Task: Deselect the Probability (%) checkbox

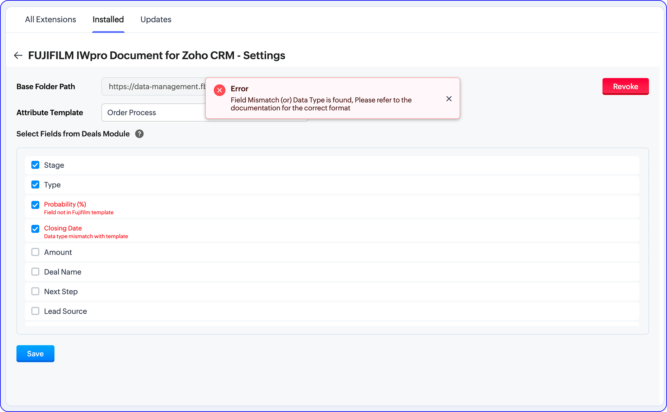Action: click(x=35, y=205)
